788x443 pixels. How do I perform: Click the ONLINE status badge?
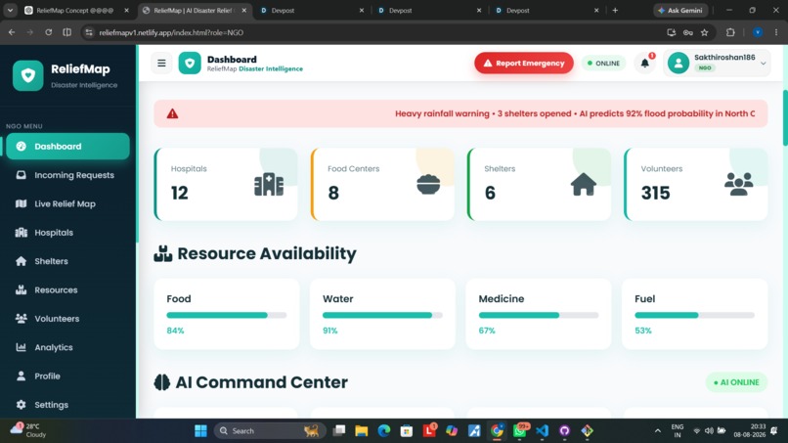pyautogui.click(x=603, y=64)
